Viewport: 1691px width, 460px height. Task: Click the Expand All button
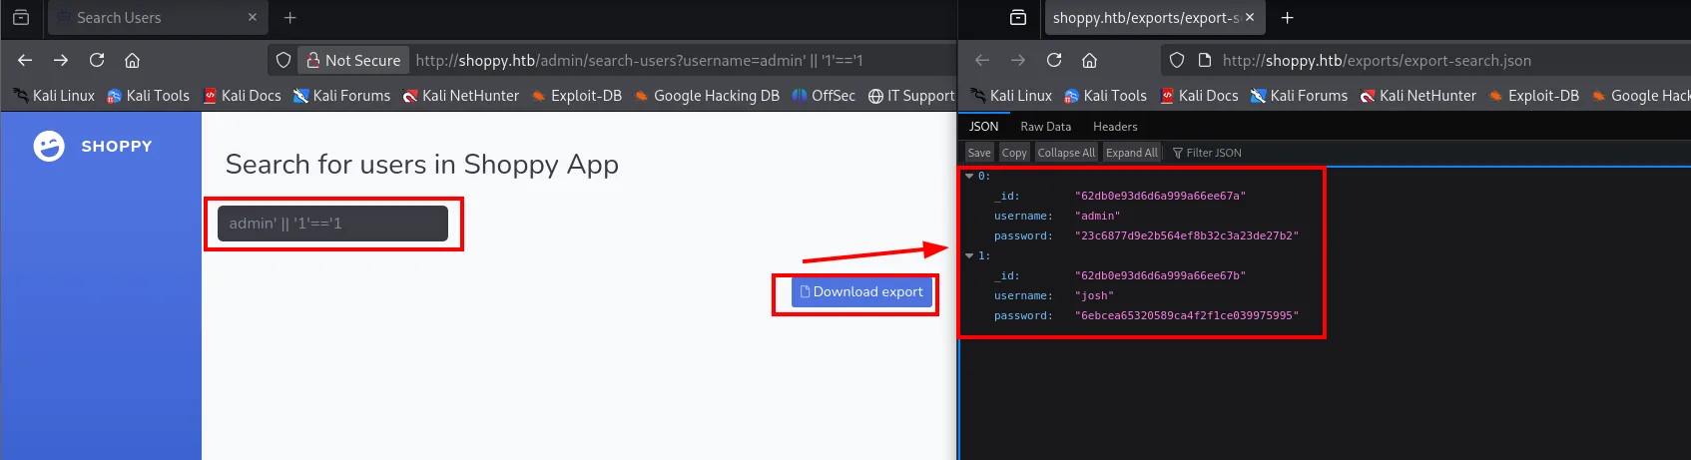pyautogui.click(x=1132, y=153)
